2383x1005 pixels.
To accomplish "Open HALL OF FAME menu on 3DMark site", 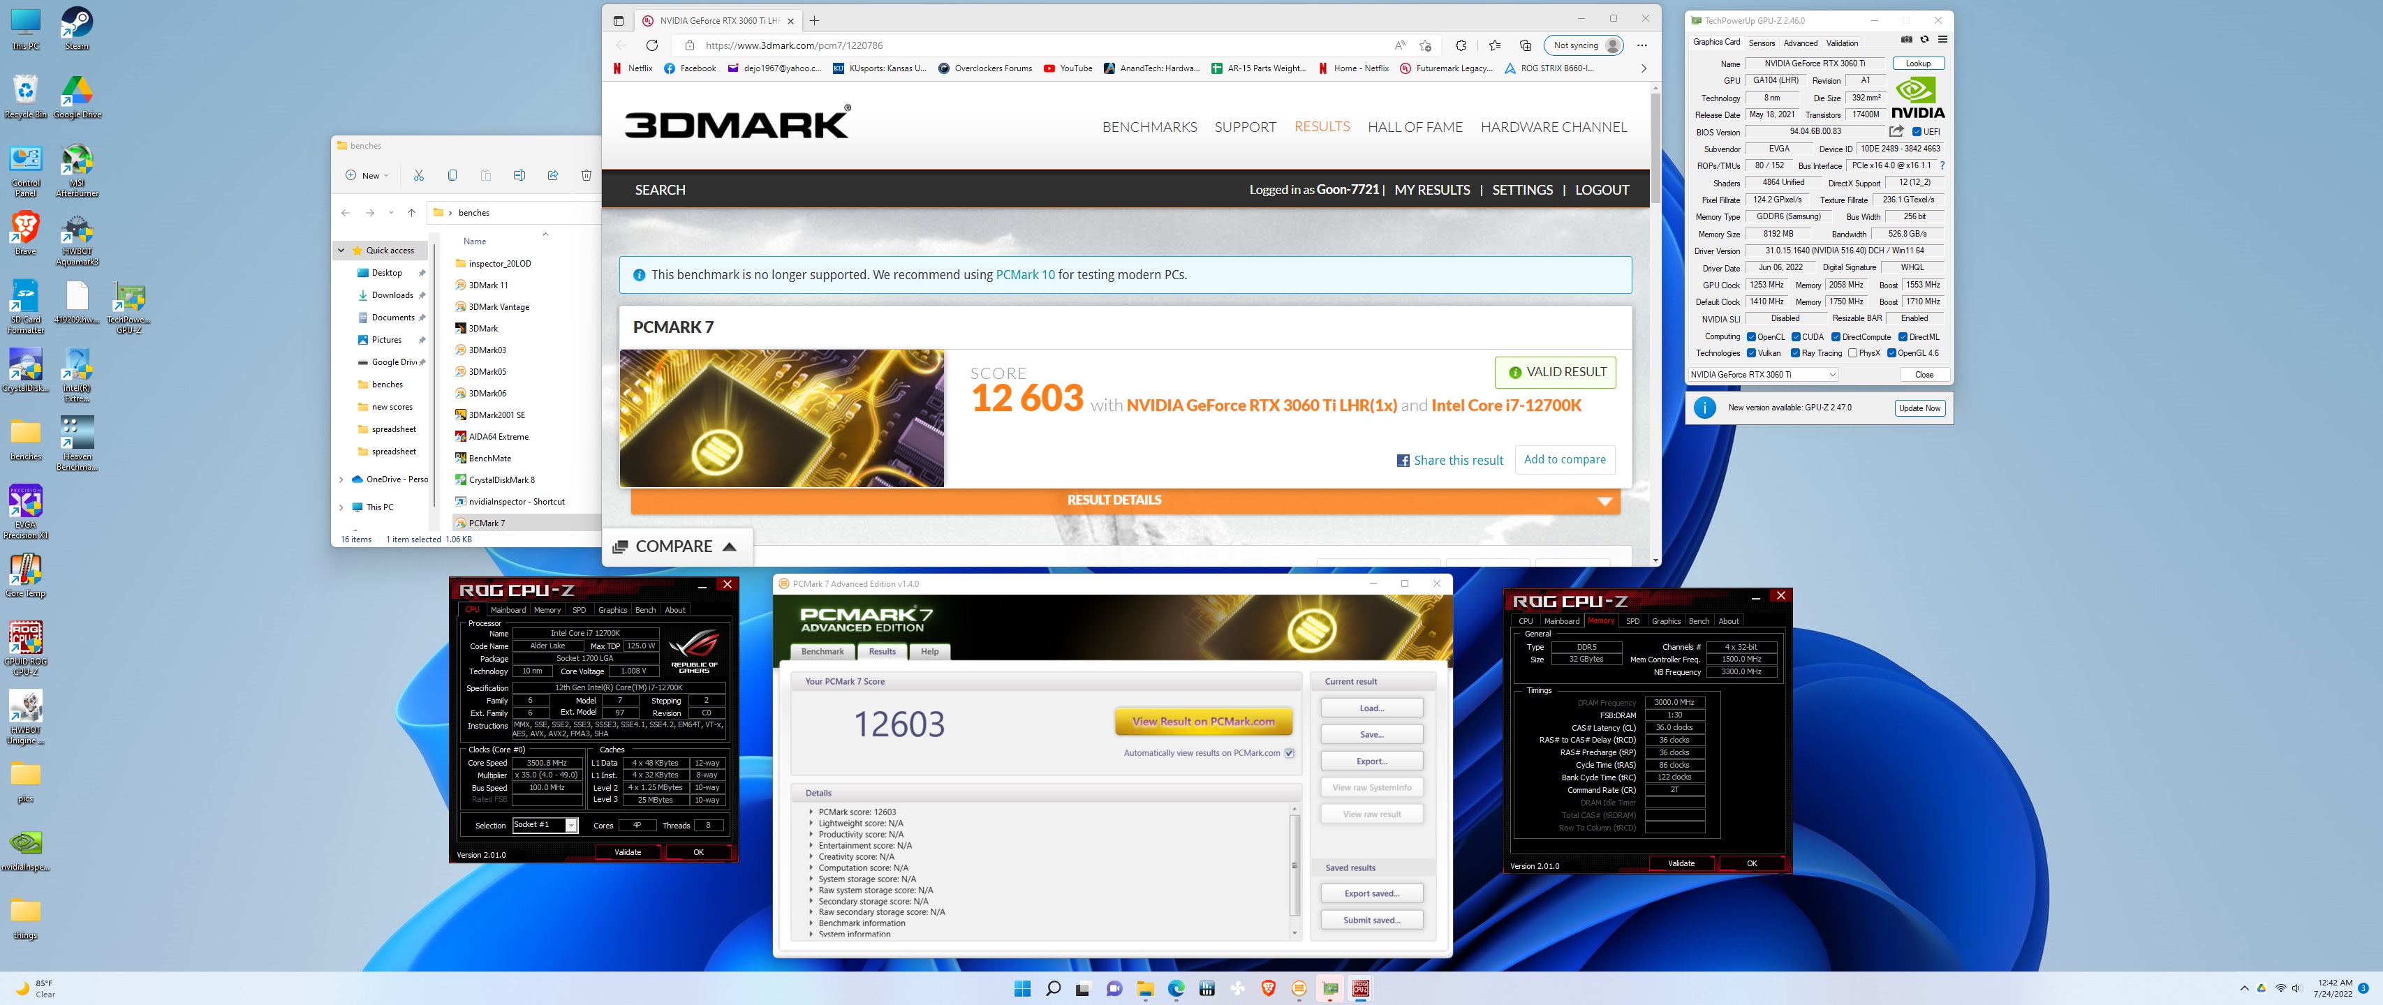I will point(1415,126).
